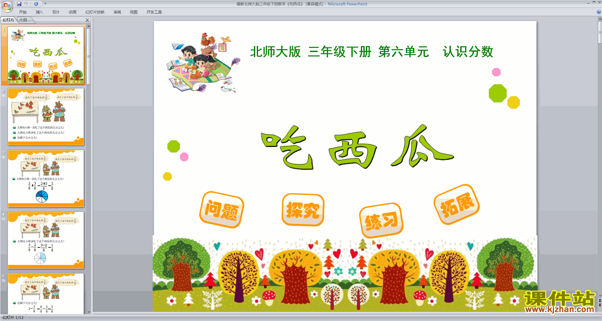Open the 开发工具 ribbon tab
Screen dimensions: 602x321
pos(154,12)
